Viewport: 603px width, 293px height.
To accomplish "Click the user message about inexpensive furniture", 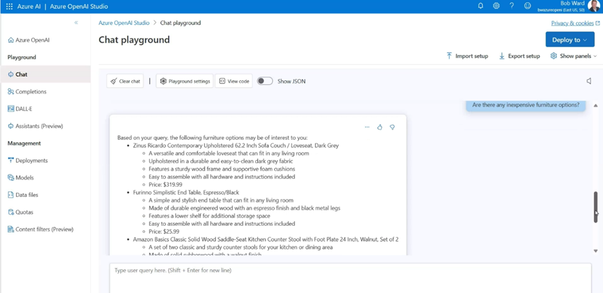I will (526, 104).
